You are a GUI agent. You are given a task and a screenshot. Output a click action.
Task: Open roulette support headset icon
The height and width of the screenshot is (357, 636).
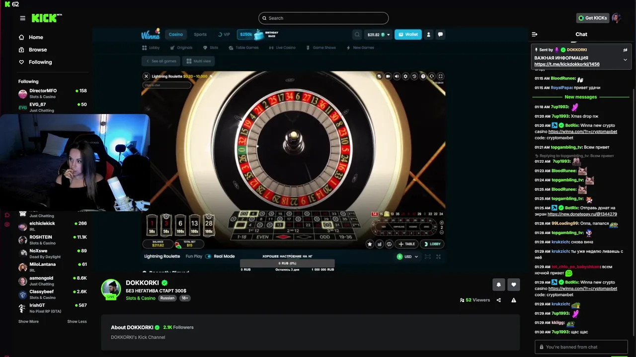(x=431, y=76)
